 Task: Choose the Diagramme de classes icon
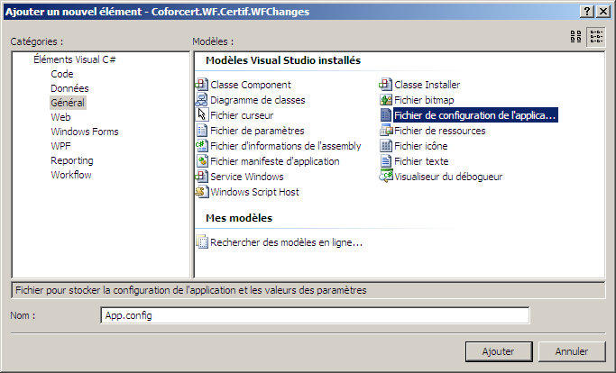pos(202,100)
